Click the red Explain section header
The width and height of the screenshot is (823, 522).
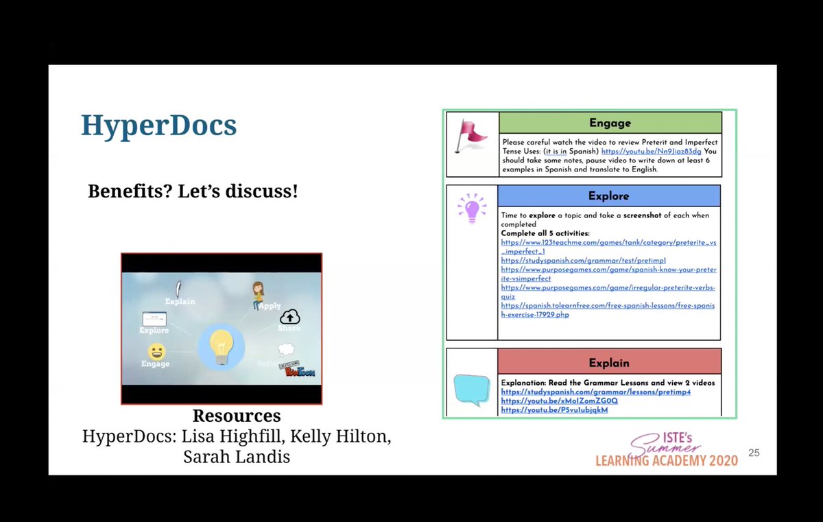coord(609,361)
